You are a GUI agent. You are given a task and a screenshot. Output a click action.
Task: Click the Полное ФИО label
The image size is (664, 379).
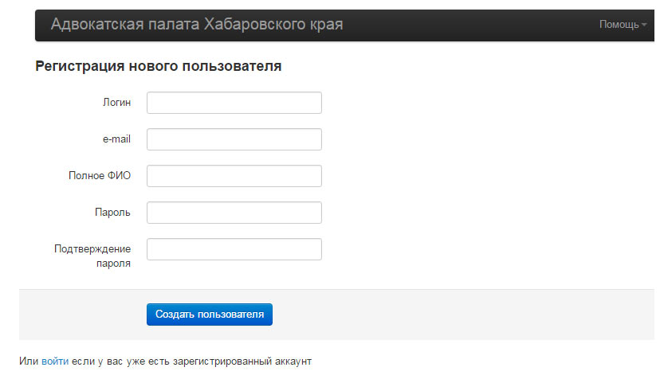pyautogui.click(x=100, y=175)
